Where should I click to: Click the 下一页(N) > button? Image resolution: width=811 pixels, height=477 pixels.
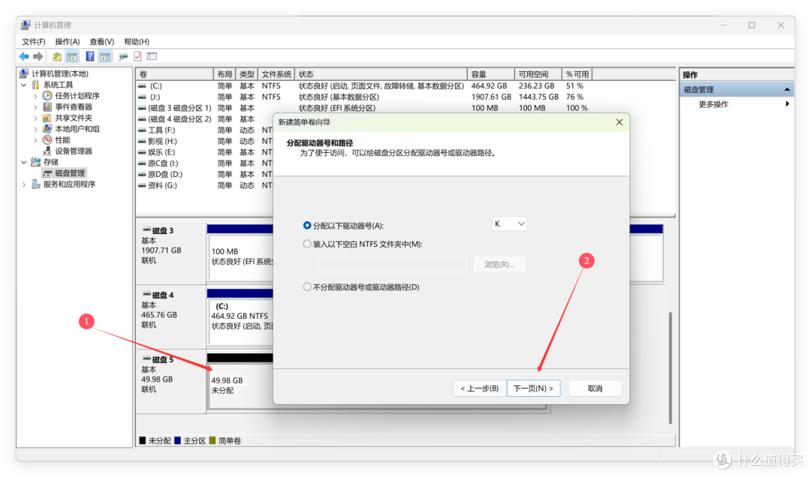[x=533, y=388]
